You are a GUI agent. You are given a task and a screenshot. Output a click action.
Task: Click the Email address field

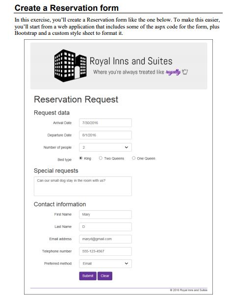(105, 239)
